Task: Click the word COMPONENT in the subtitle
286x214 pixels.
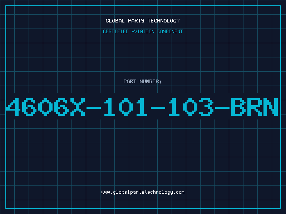Action: pos(170,31)
